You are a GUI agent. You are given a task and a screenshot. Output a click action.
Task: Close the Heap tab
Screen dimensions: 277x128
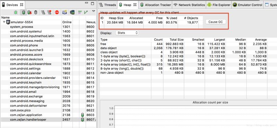pos(135,5)
